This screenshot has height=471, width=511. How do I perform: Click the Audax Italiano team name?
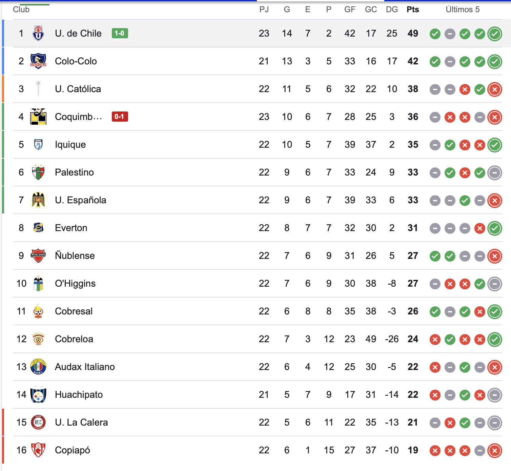coord(85,367)
